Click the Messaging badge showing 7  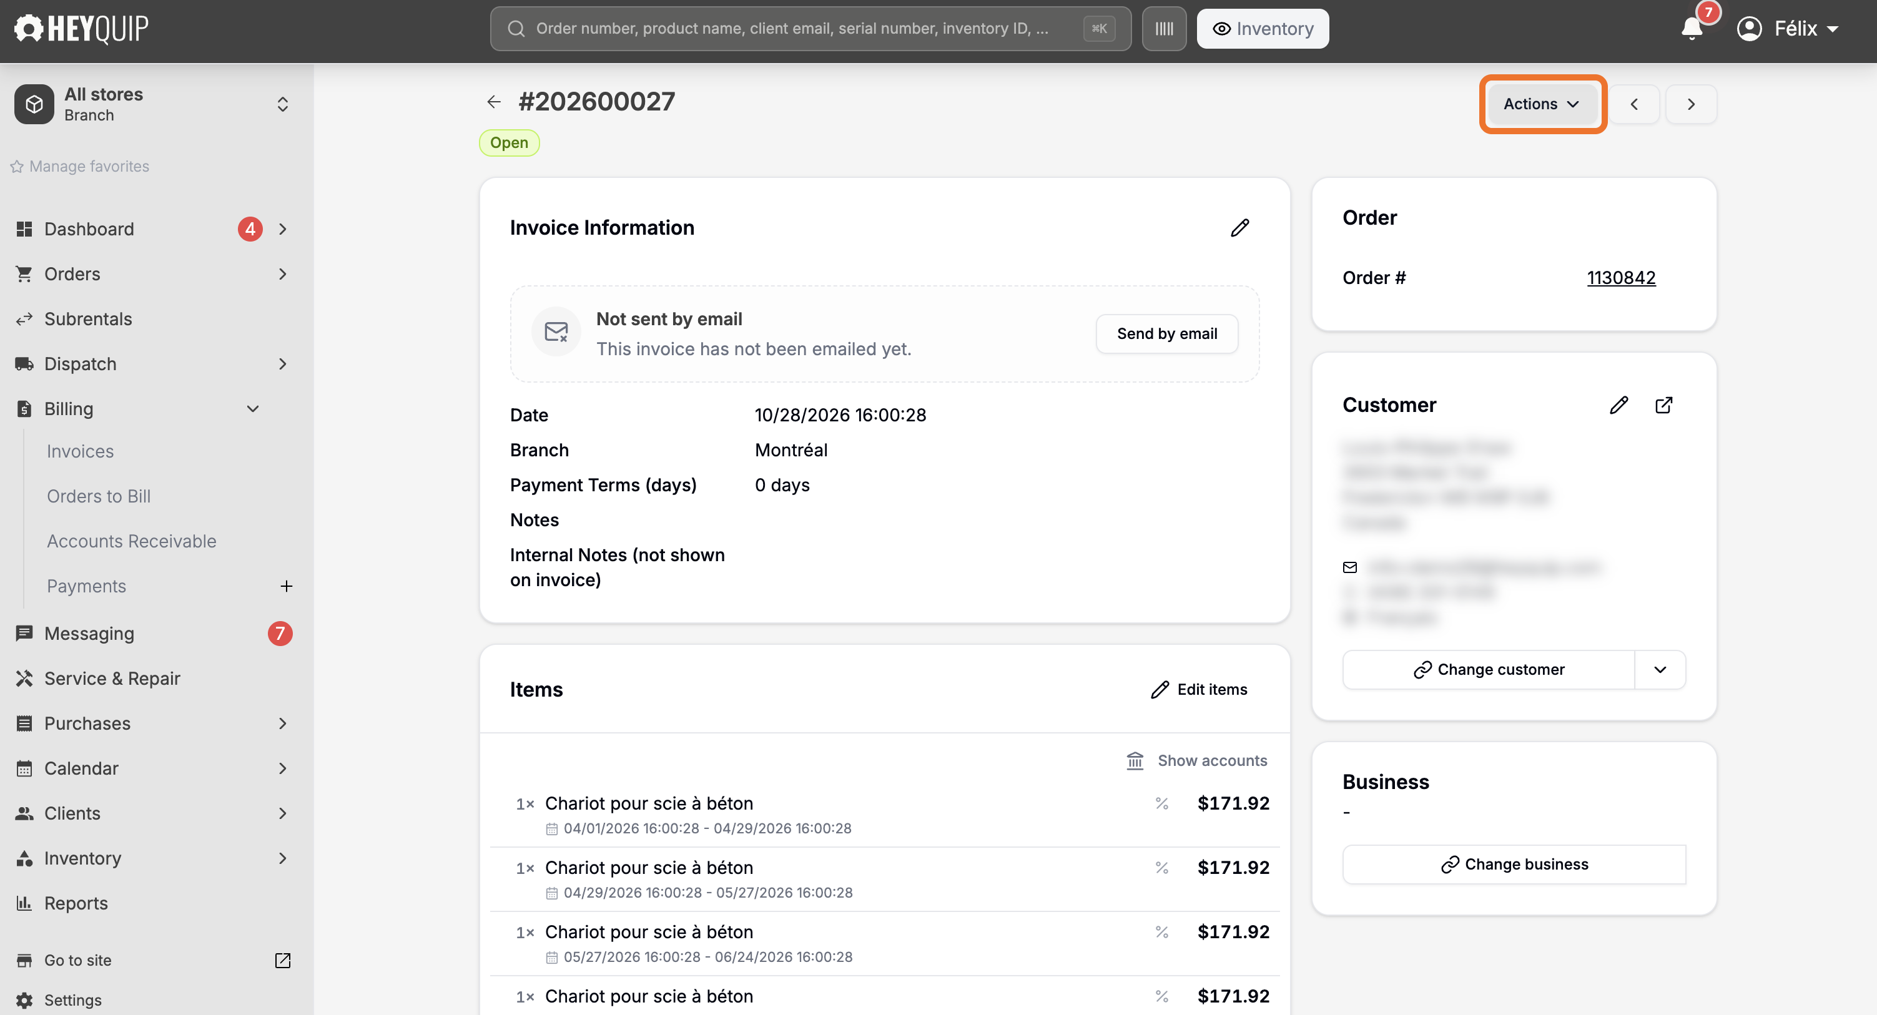click(280, 634)
